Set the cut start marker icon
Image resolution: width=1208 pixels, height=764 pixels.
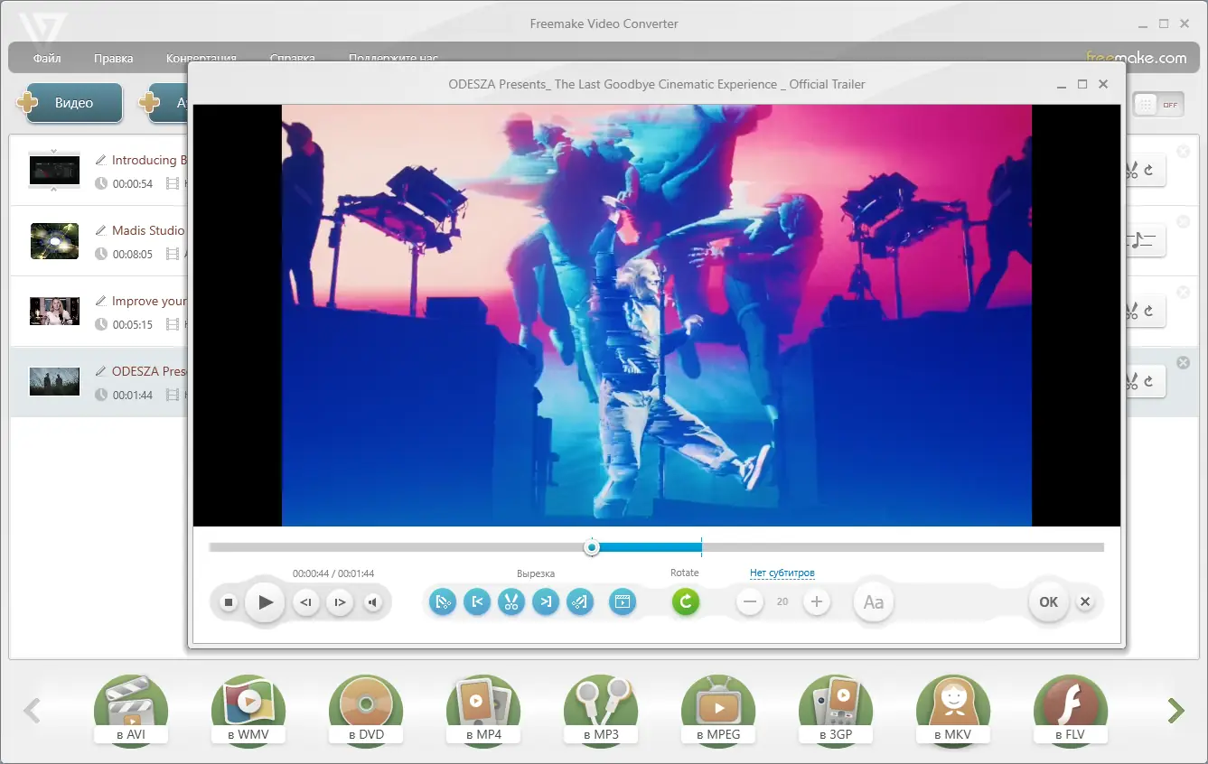click(477, 601)
